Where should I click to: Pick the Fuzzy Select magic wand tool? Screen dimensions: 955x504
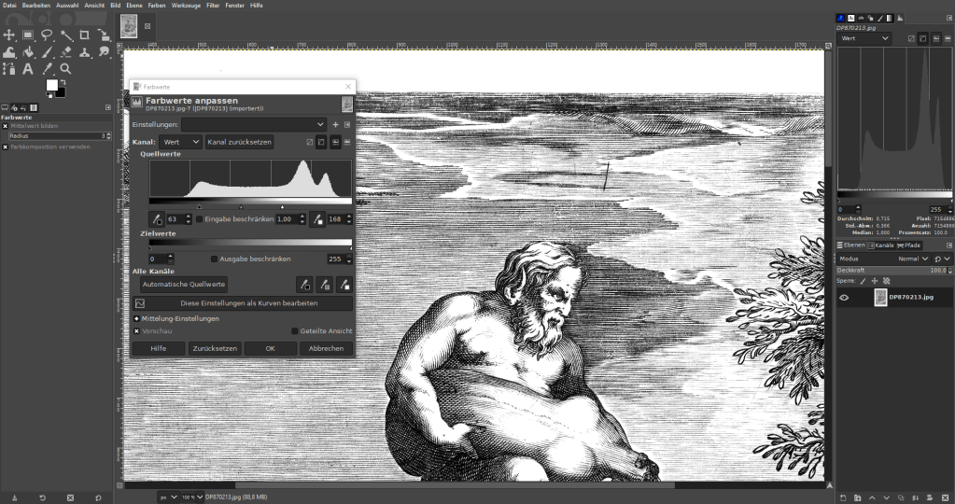coord(65,35)
